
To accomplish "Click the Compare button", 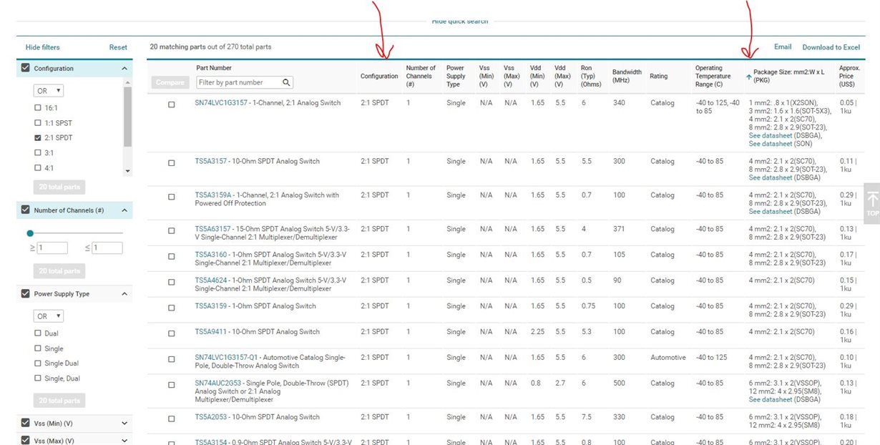I will [x=170, y=82].
